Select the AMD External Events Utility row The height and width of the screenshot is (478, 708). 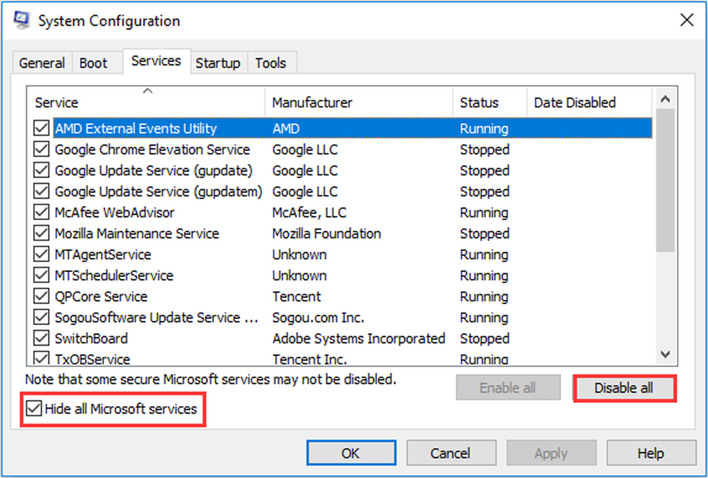pyautogui.click(x=353, y=129)
